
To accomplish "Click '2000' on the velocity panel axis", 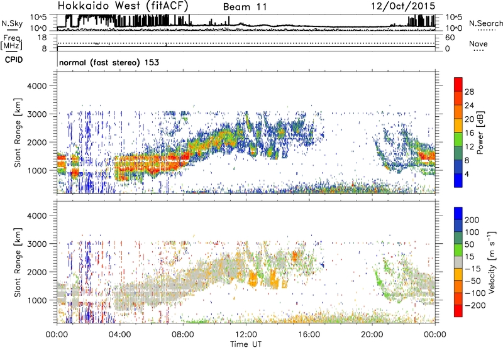I will pyautogui.click(x=37, y=272).
